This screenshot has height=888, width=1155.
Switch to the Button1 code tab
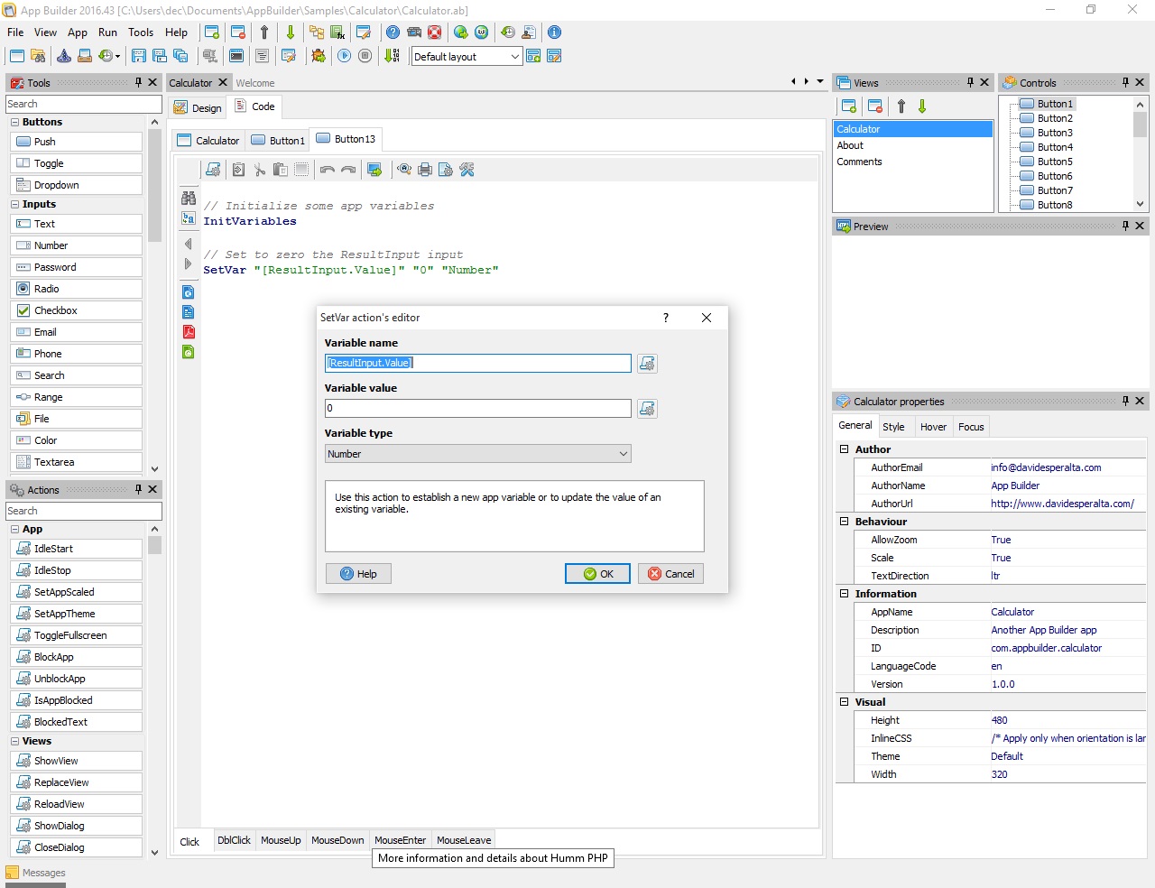[278, 141]
